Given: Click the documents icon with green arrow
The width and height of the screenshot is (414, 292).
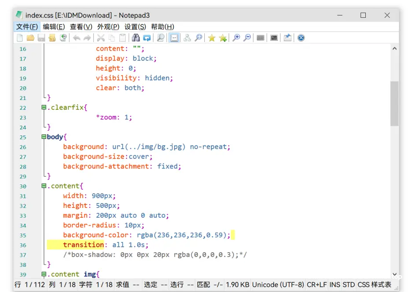Looking at the screenshot, I should coord(63,38).
